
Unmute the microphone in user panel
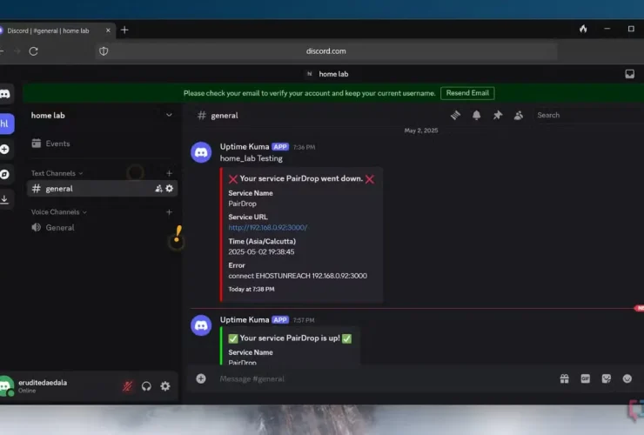(127, 386)
